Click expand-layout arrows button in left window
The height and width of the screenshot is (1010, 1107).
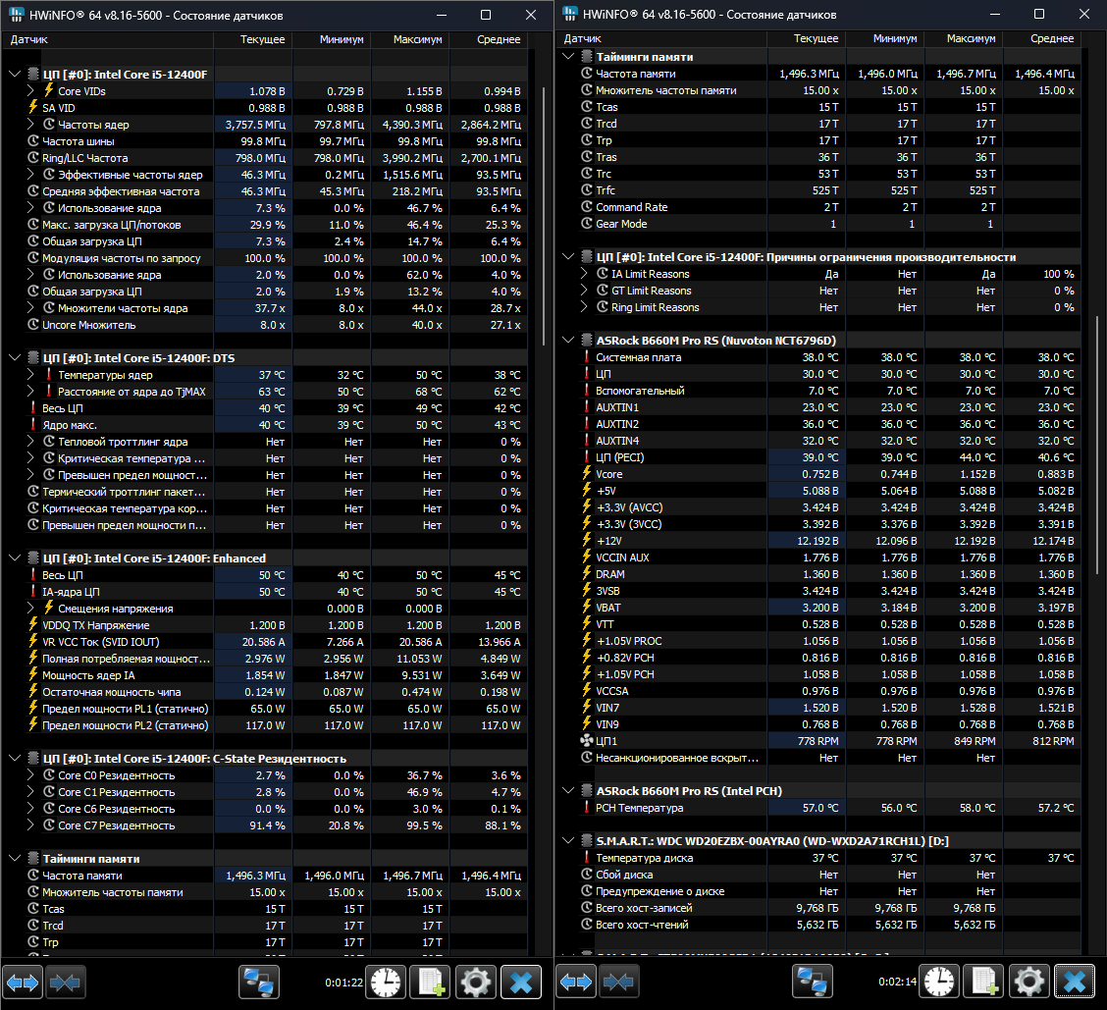click(24, 983)
